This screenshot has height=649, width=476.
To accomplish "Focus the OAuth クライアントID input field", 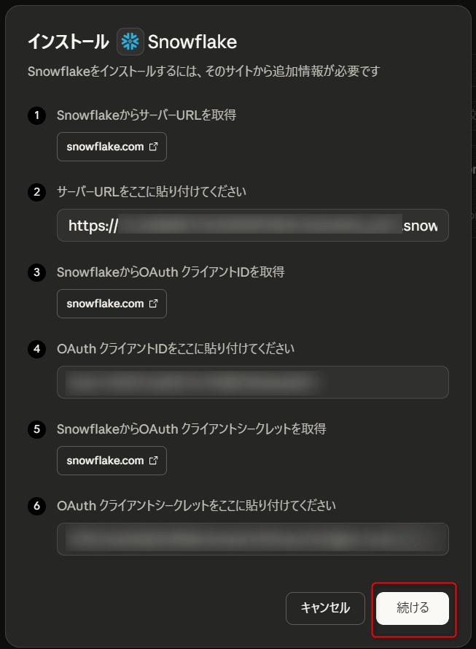I will [252, 382].
